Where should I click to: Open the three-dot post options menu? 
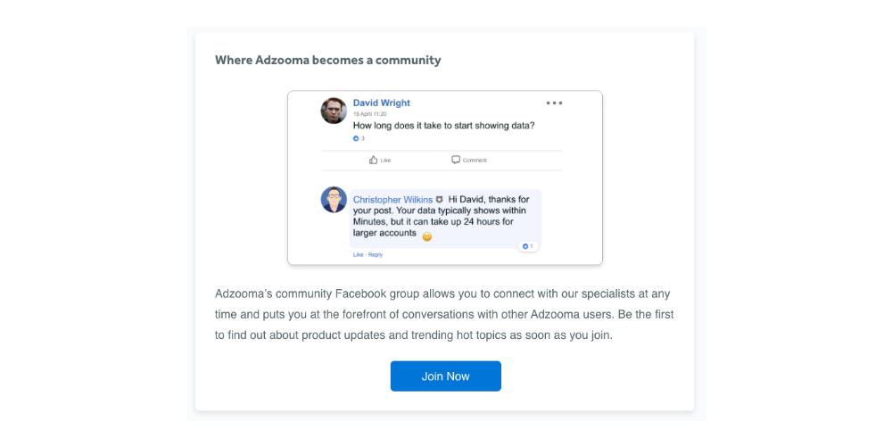pos(554,103)
